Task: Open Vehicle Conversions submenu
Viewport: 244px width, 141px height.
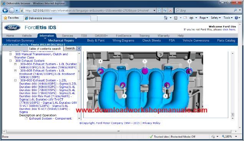Action: (x=196, y=40)
